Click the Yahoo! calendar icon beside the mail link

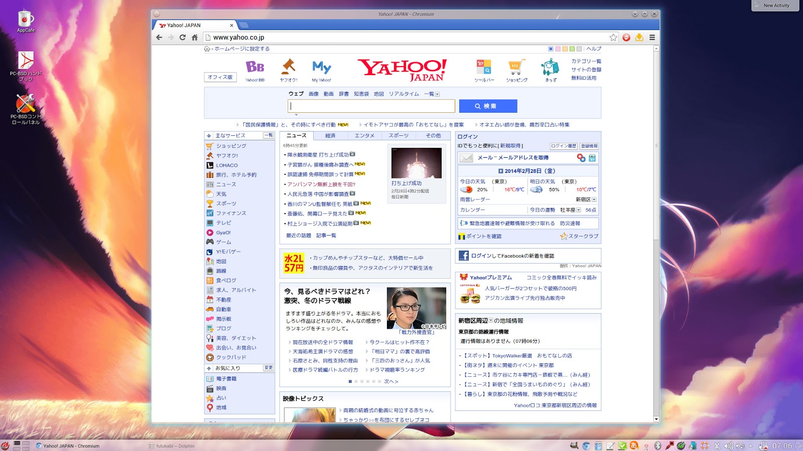592,158
